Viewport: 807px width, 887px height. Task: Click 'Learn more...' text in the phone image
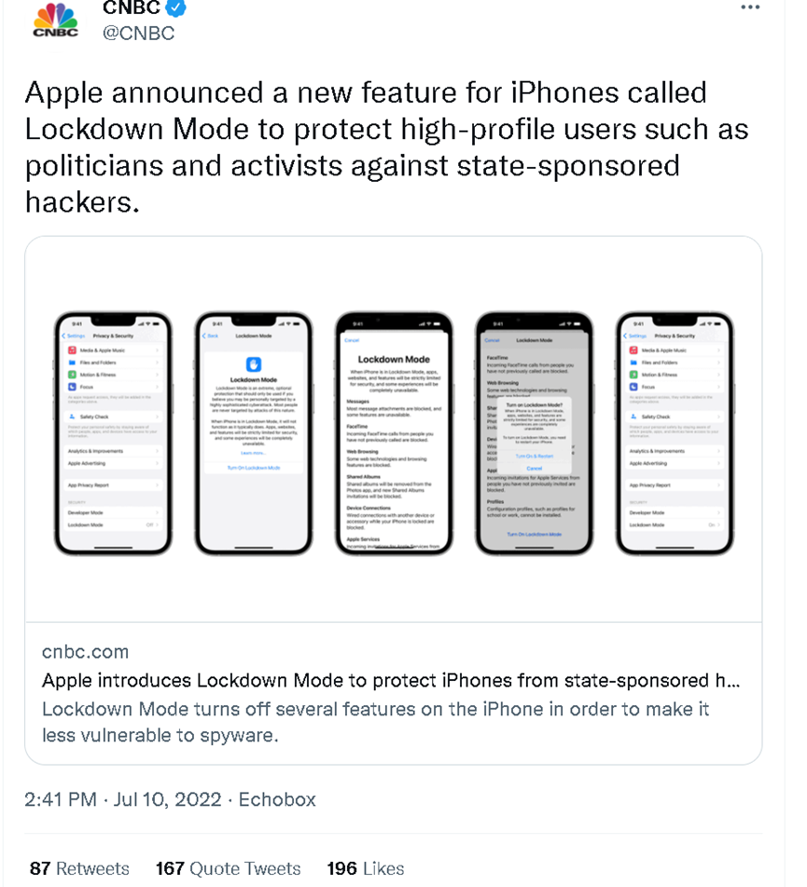pyautogui.click(x=253, y=452)
